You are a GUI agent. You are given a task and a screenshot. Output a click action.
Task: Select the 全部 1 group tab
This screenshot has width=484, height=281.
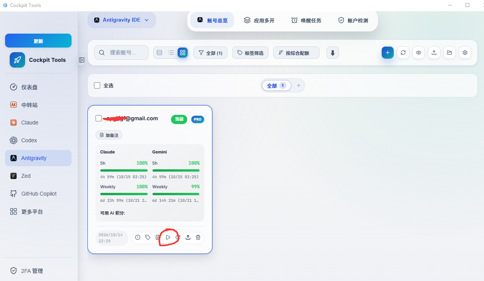(x=276, y=86)
